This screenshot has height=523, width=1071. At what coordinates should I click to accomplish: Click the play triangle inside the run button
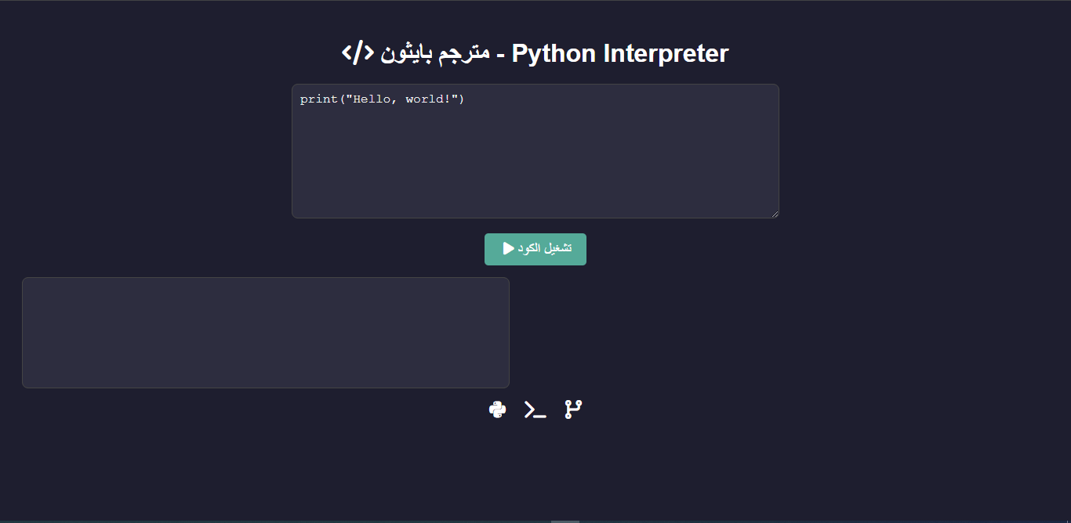point(509,248)
